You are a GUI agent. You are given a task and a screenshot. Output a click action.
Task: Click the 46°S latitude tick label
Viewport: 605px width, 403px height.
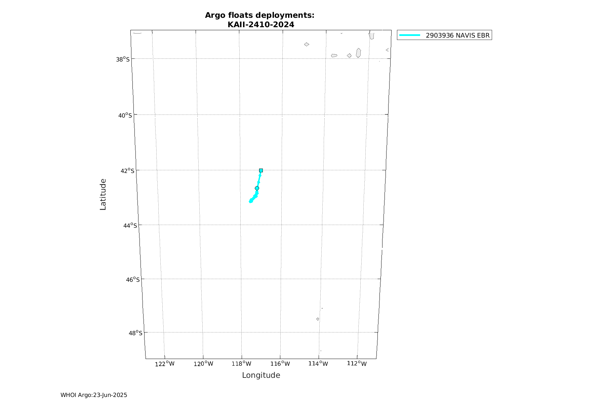133,279
